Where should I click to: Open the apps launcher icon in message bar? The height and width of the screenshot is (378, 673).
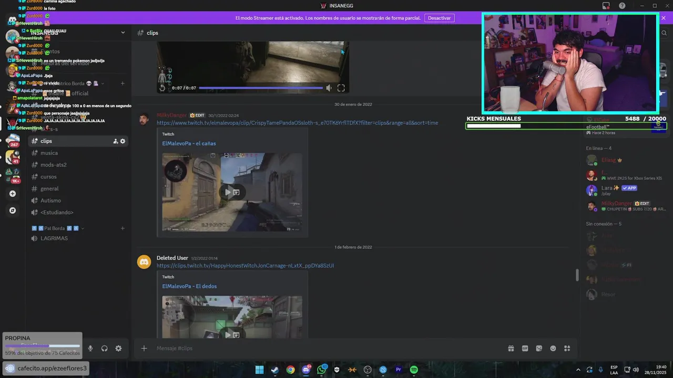(x=567, y=348)
